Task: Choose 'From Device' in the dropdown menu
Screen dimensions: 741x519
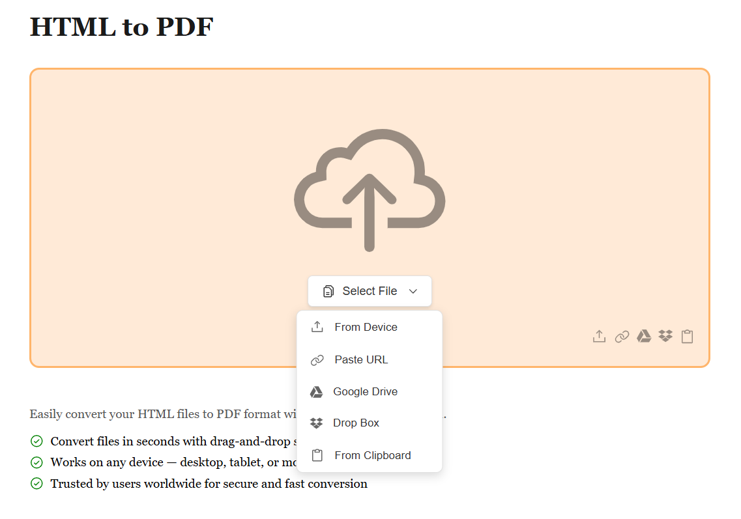Action: tap(366, 327)
